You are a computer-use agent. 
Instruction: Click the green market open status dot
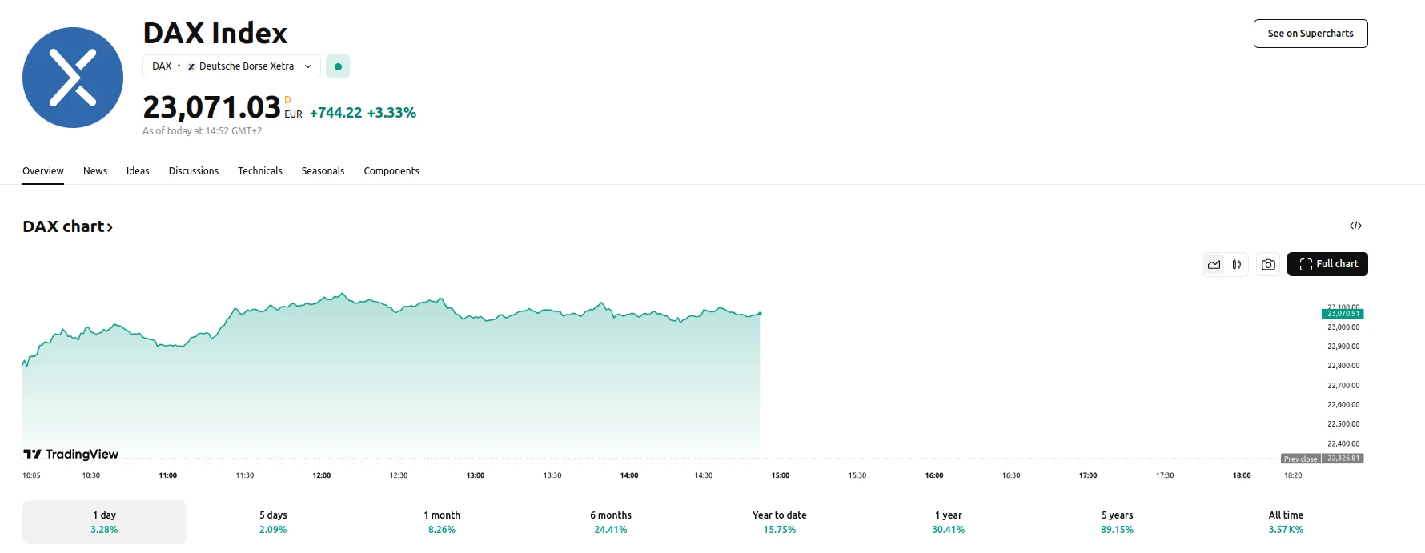(338, 66)
